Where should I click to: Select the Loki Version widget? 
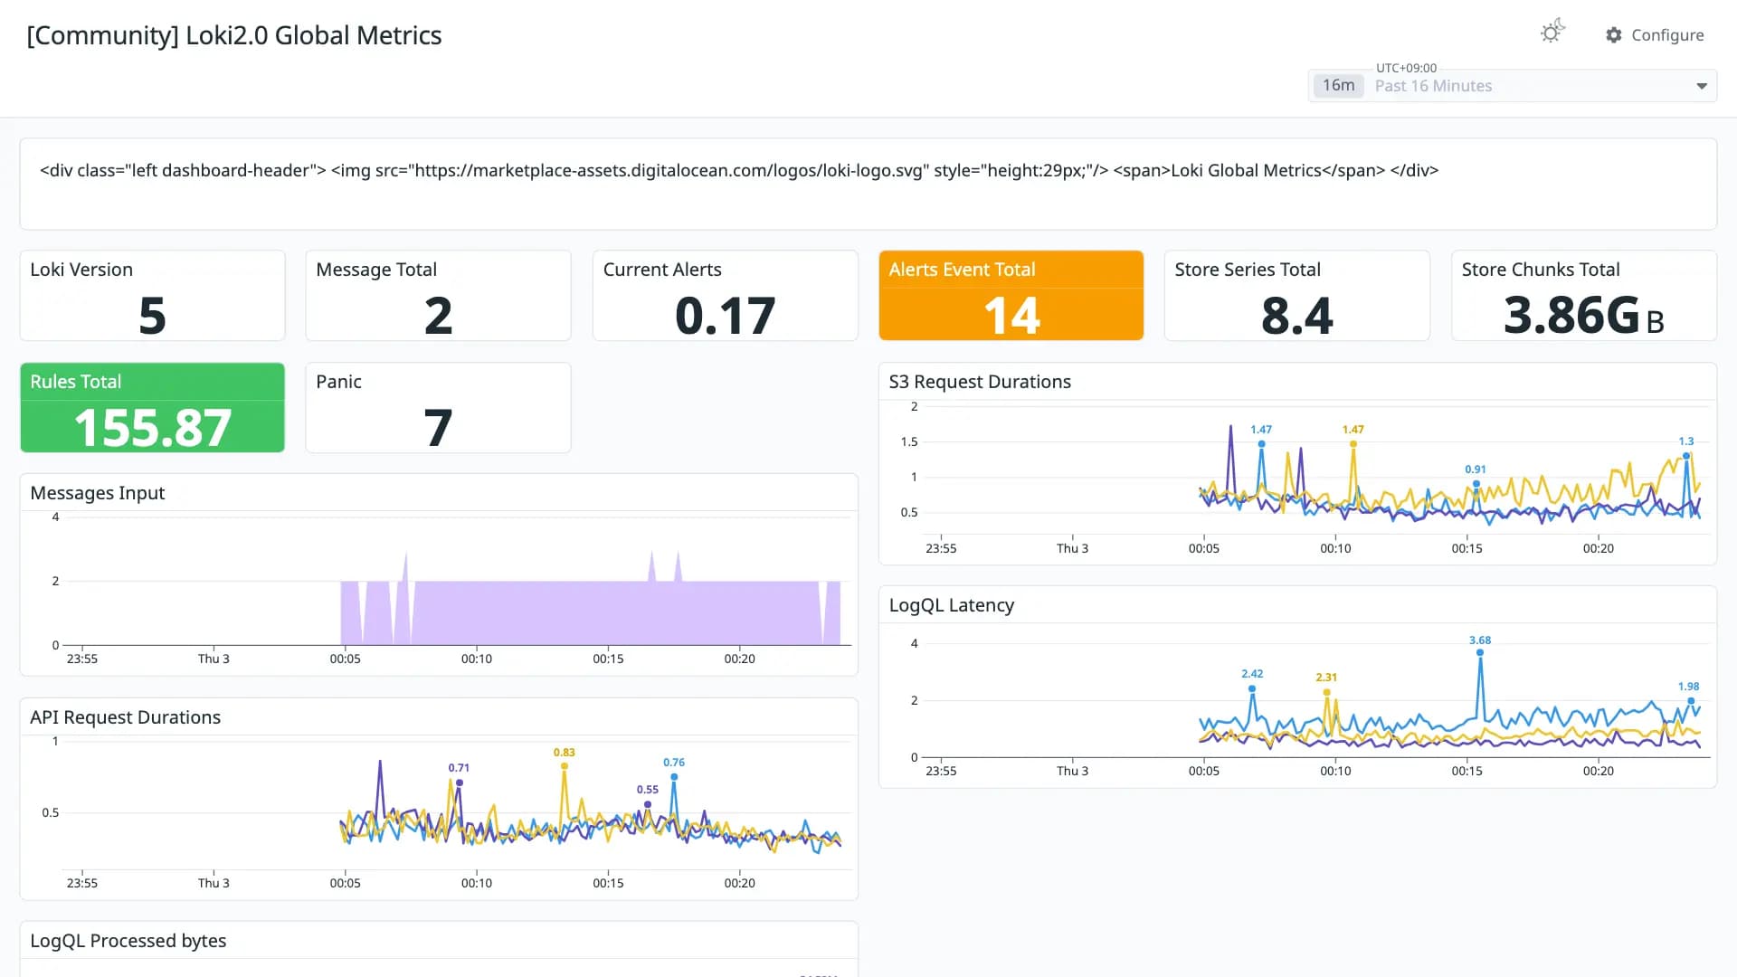coord(152,296)
